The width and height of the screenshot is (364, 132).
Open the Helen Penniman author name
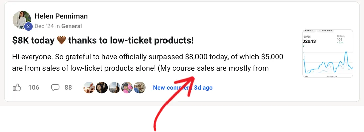(x=61, y=16)
